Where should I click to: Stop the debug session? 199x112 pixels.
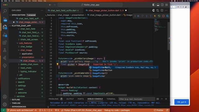click(163, 16)
